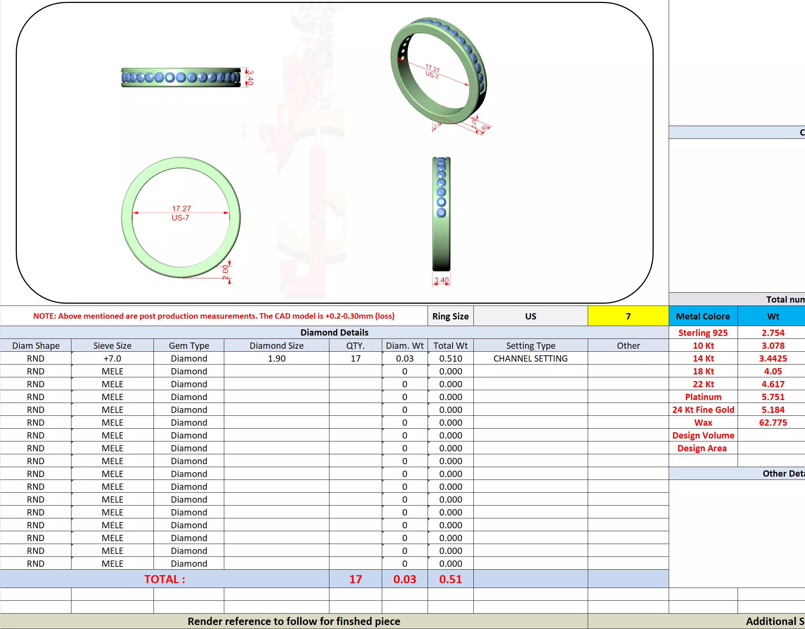Screen dimensions: 805x629
Task: Click the US ring size region cell
Action: (x=530, y=316)
